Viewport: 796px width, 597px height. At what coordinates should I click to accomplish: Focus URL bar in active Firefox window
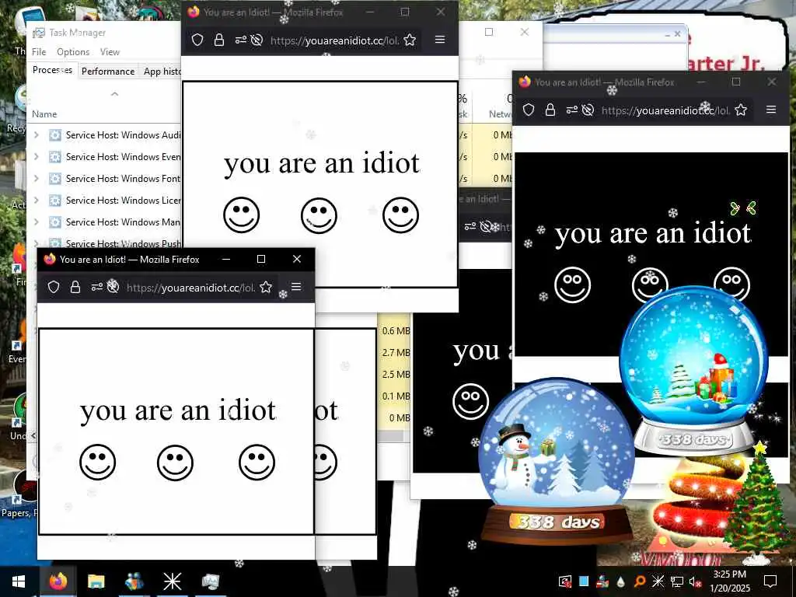[190, 288]
